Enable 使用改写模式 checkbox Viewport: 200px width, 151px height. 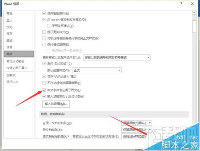49,26
